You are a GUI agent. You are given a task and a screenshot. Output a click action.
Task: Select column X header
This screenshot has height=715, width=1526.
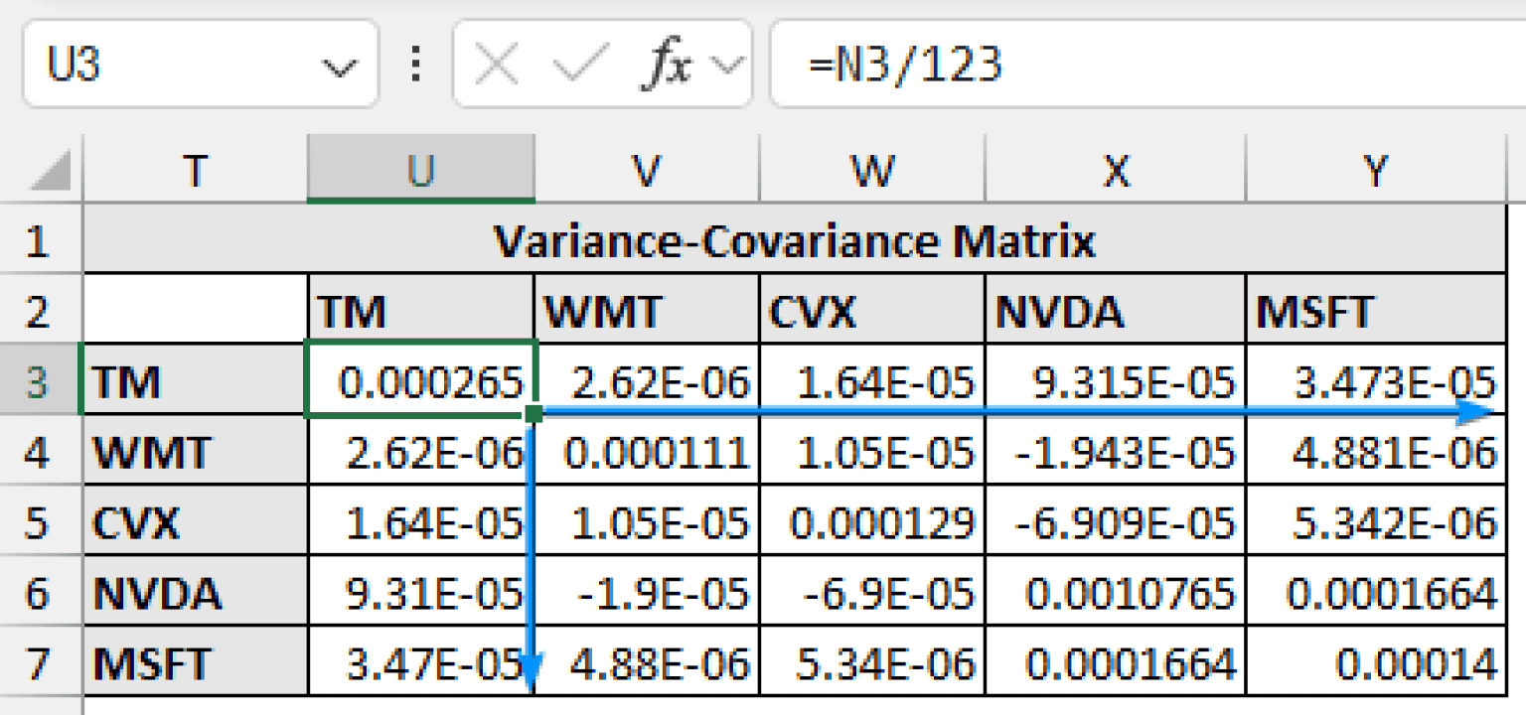click(1115, 171)
